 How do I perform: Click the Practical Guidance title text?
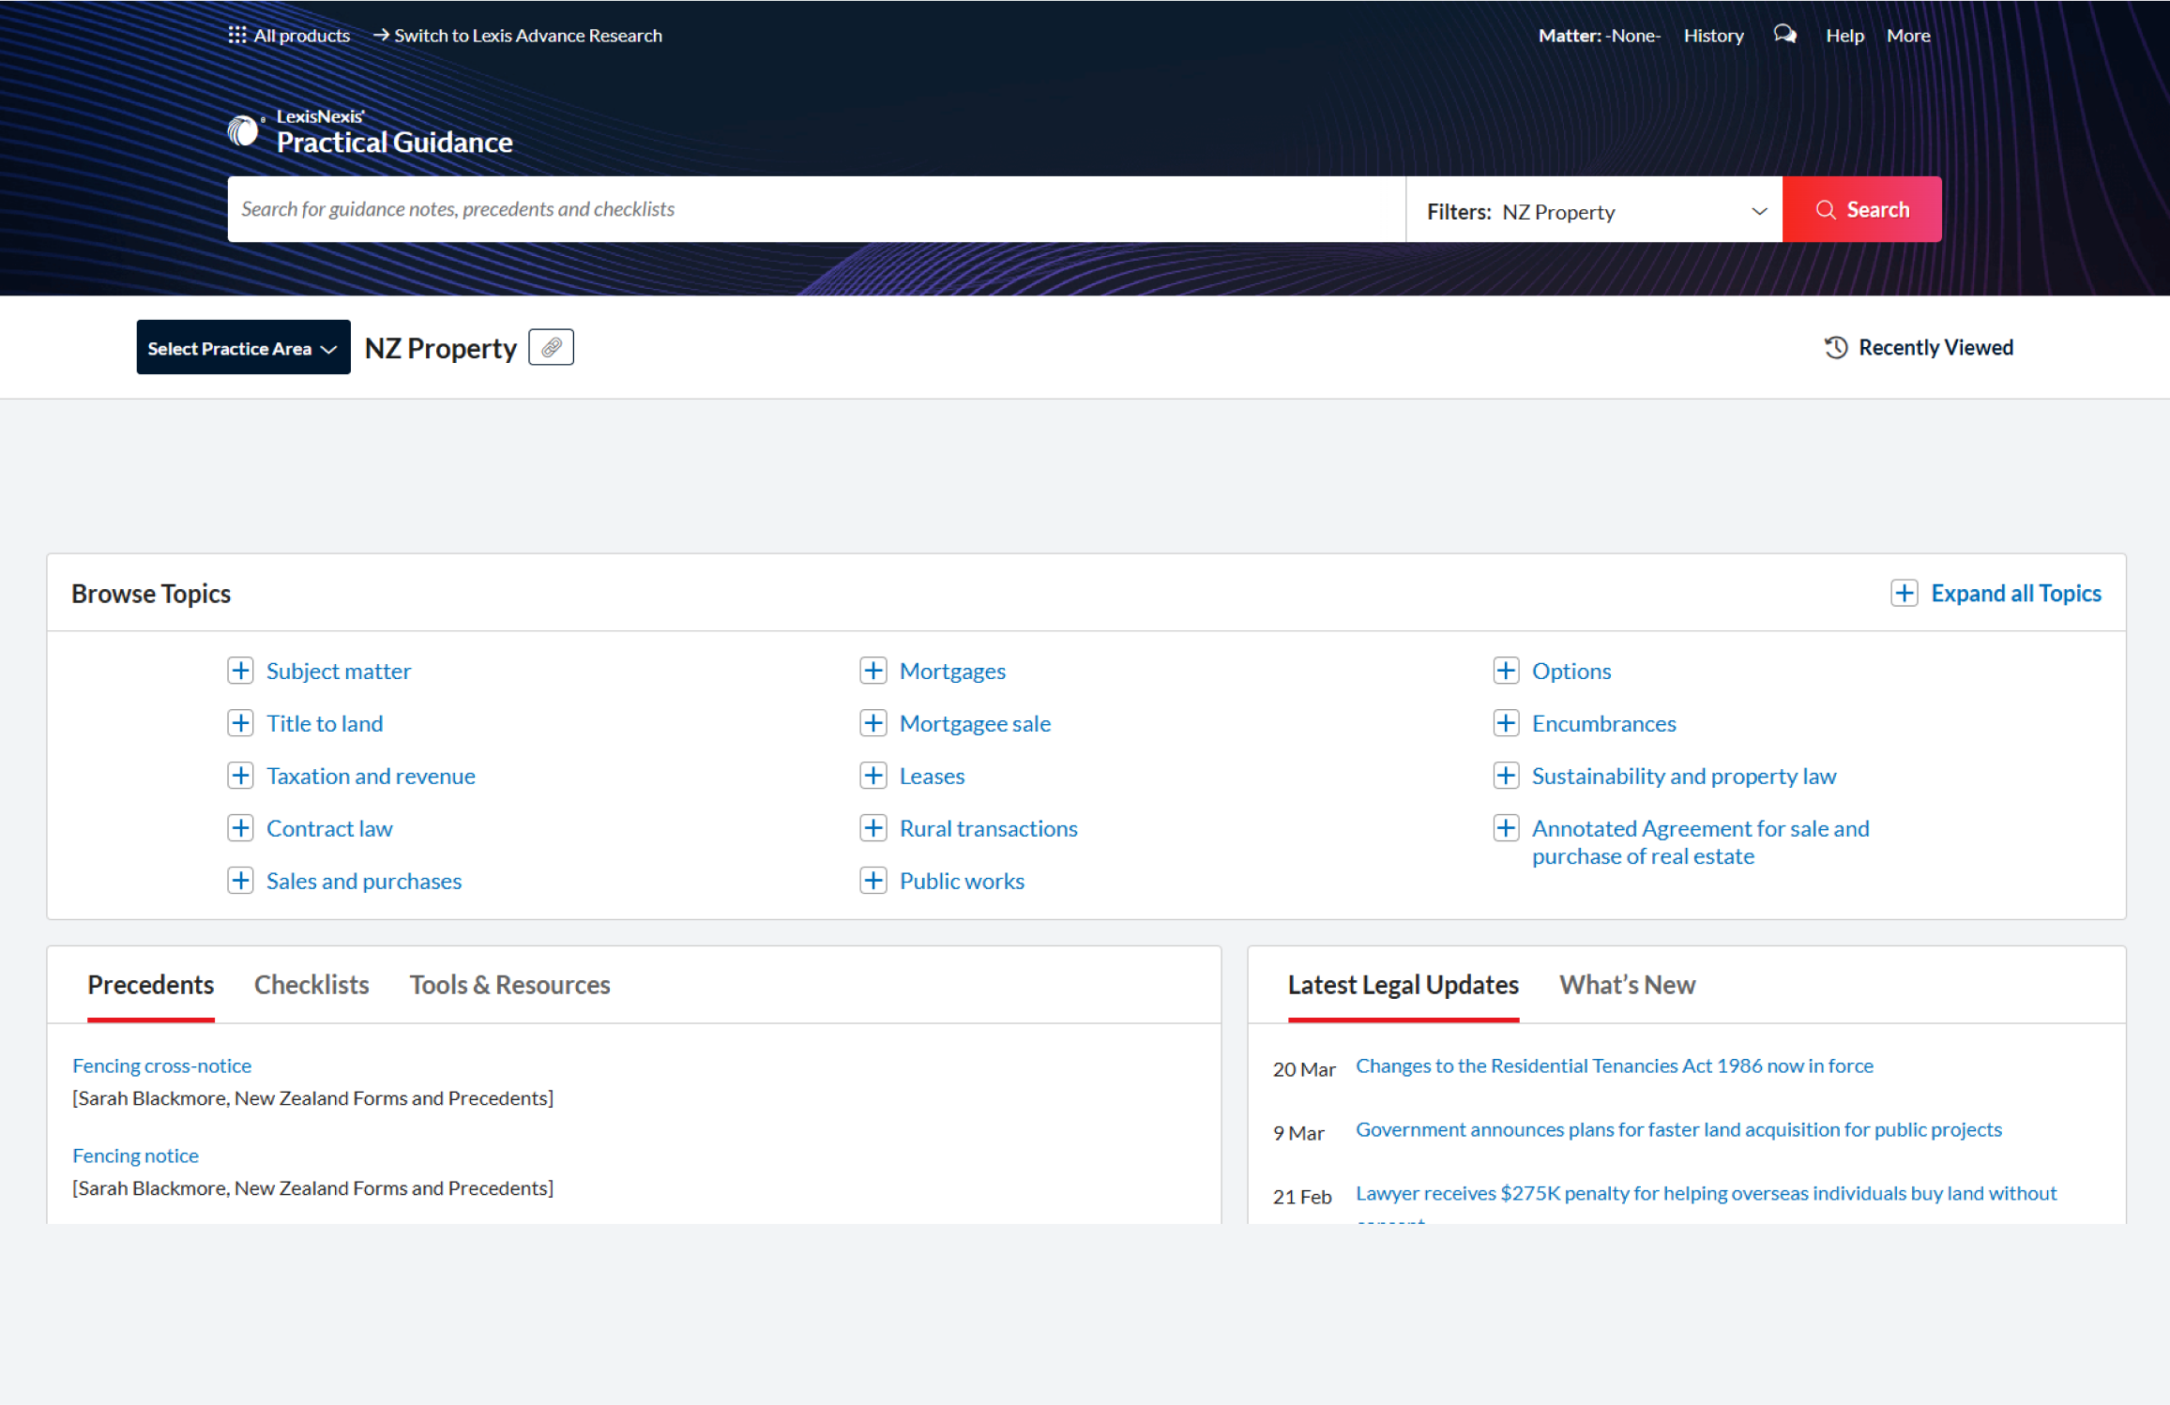pos(394,142)
